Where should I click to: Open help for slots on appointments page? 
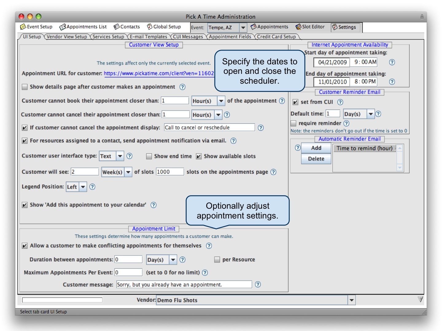273,172
